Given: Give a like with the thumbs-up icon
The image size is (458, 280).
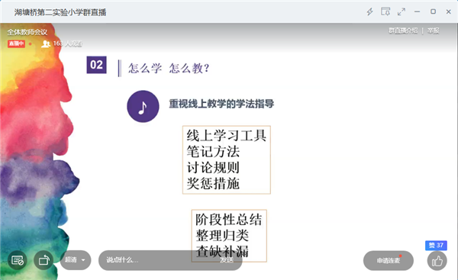Looking at the screenshot, I should [x=437, y=261].
